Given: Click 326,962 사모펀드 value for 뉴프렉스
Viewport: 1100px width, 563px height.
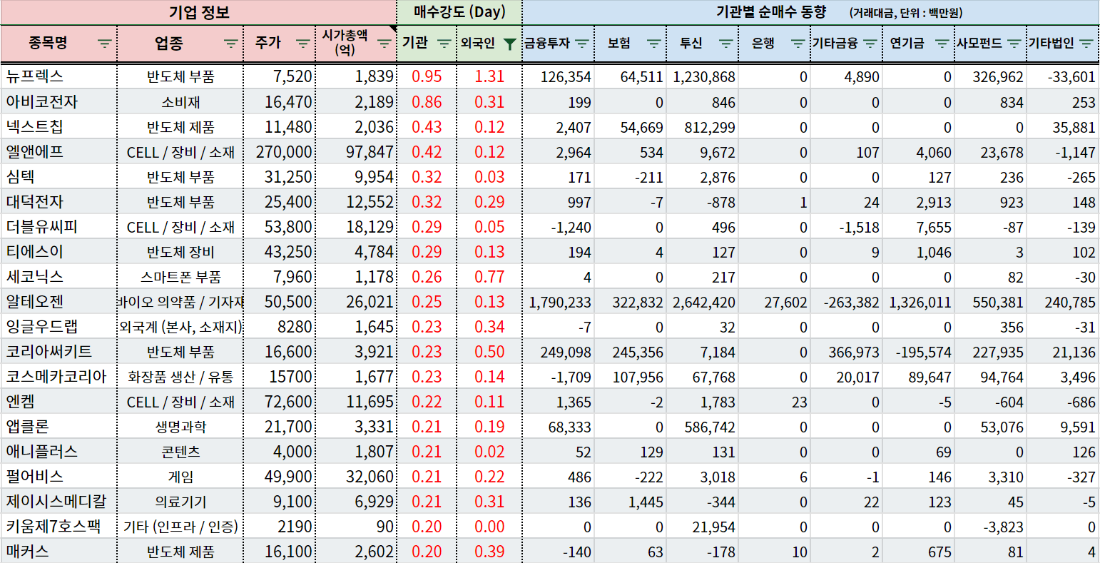Looking at the screenshot, I should tap(991, 77).
